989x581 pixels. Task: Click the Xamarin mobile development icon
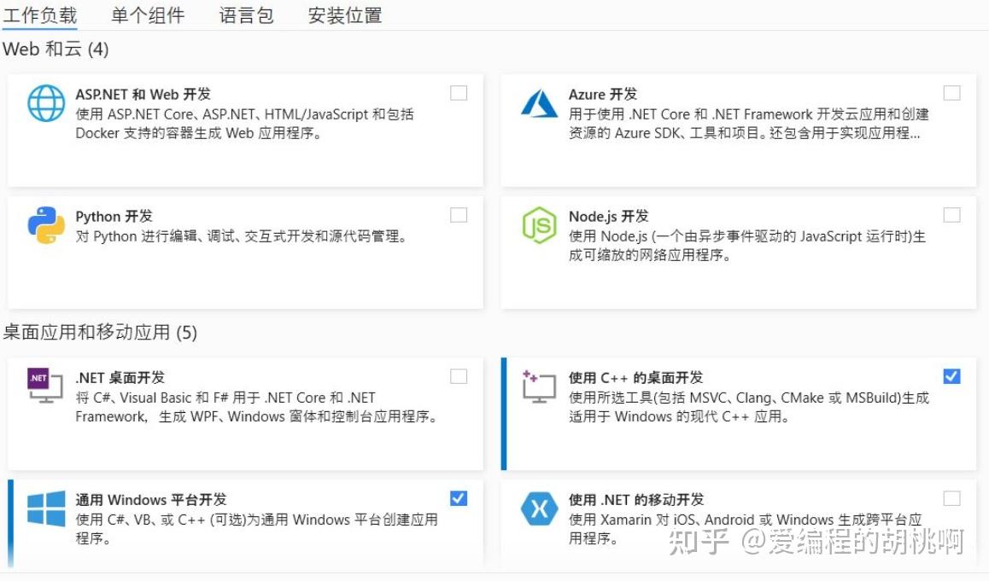[x=539, y=509]
